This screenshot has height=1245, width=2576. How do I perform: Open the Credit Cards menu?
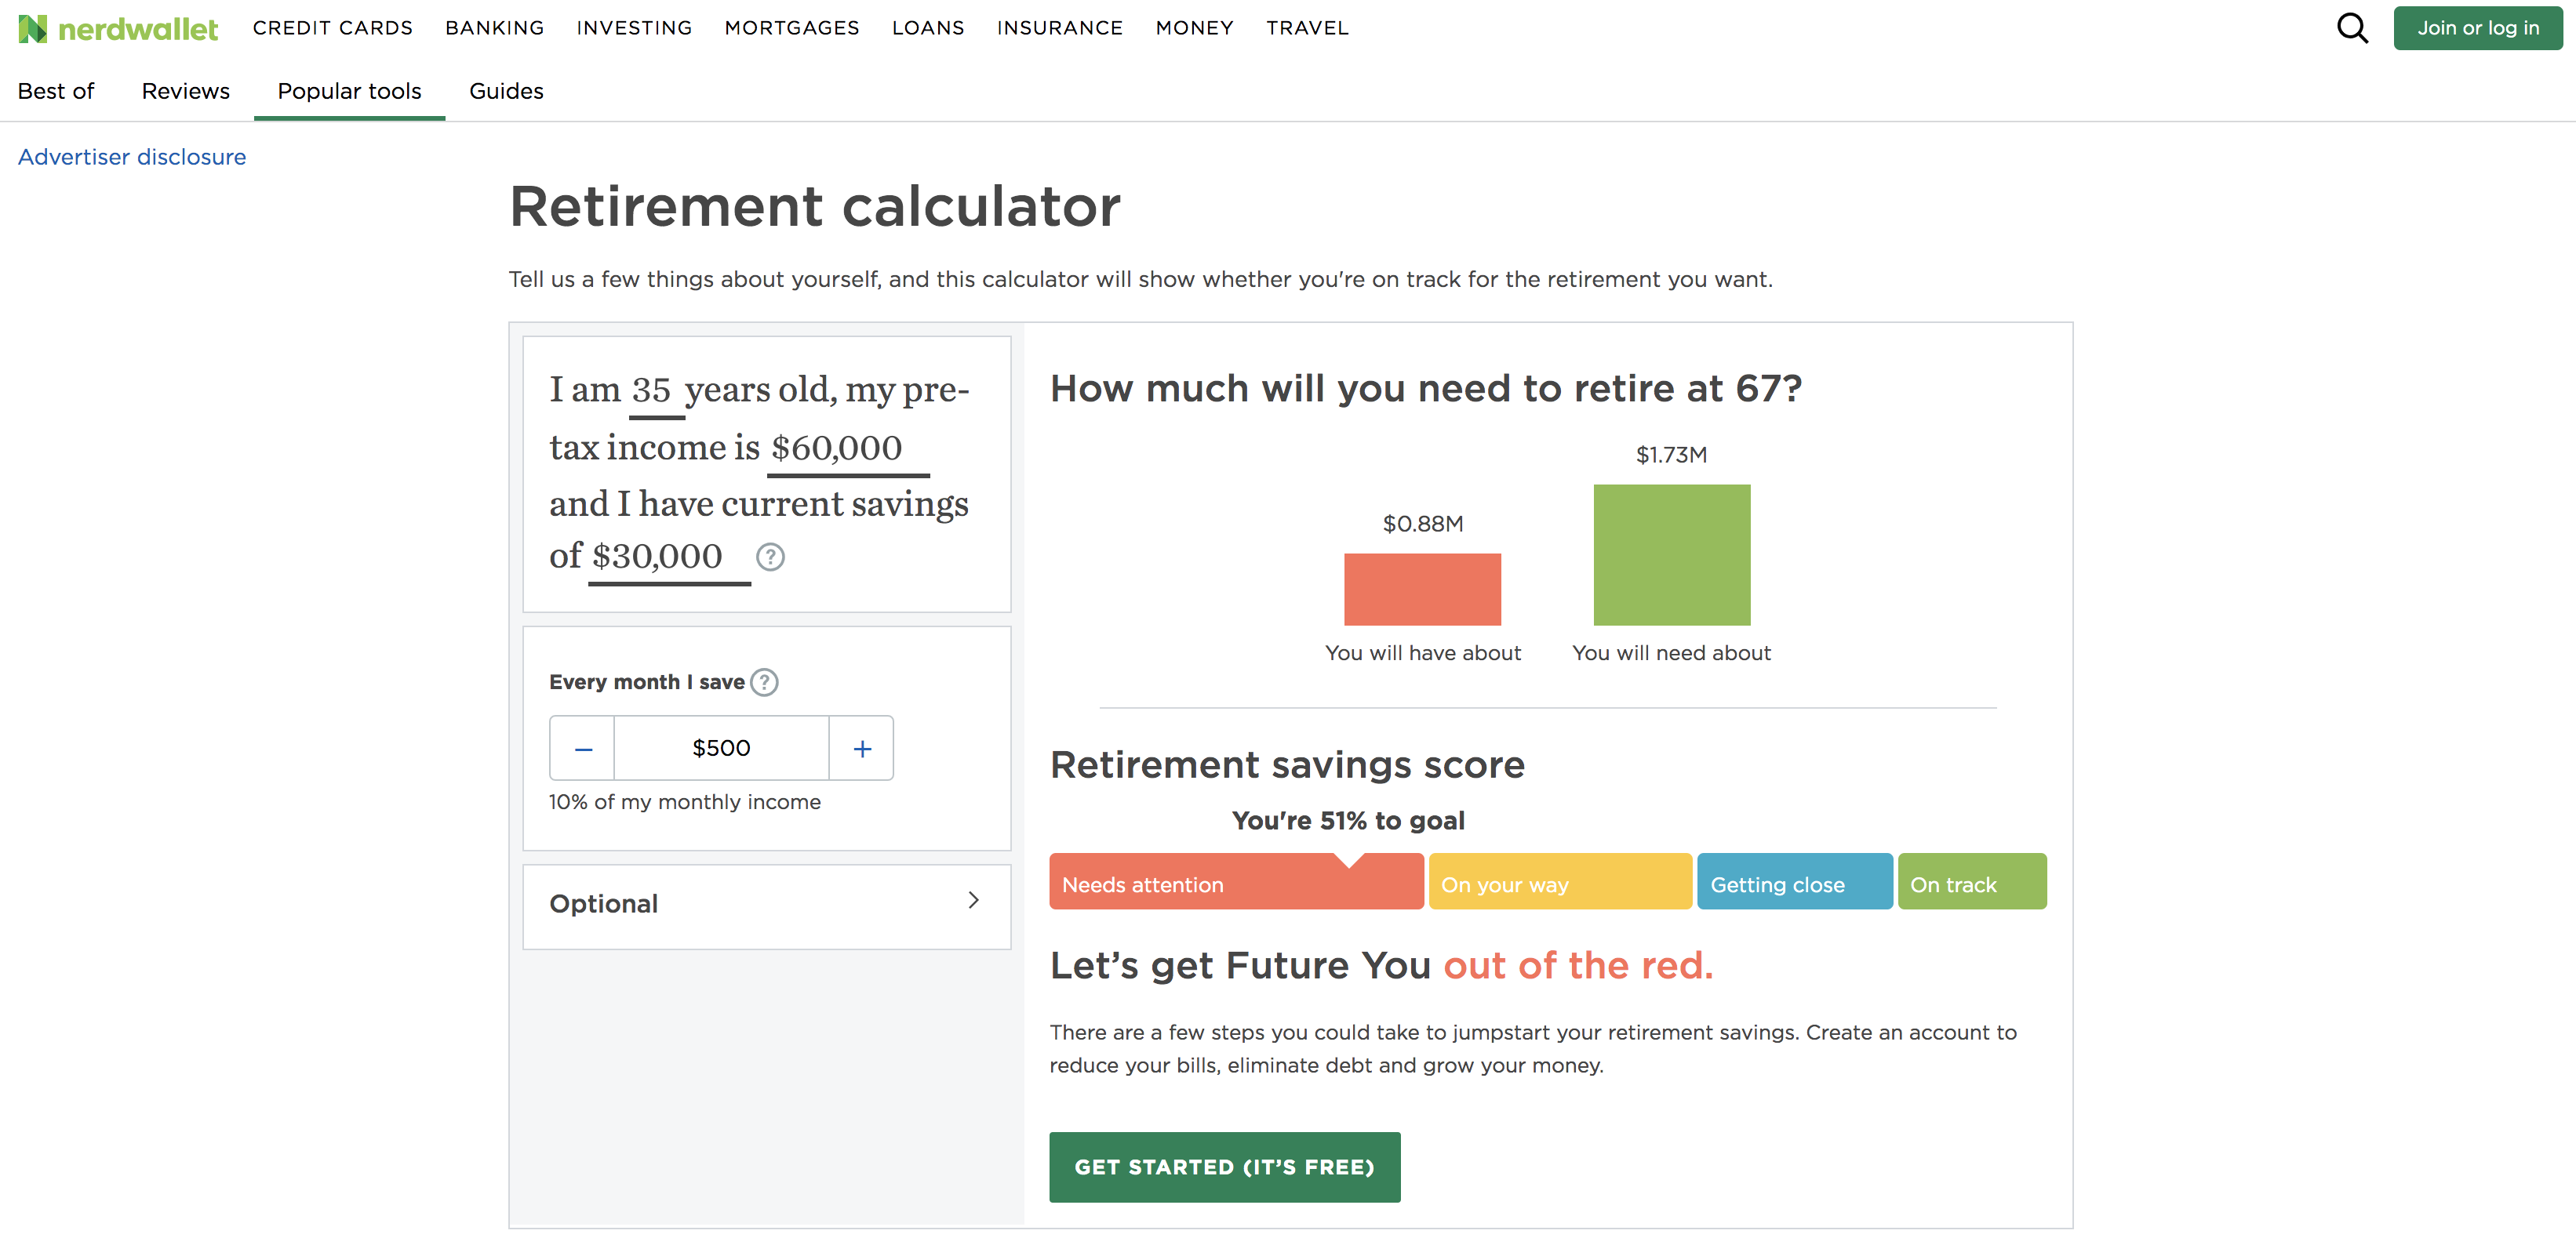pyautogui.click(x=332, y=28)
